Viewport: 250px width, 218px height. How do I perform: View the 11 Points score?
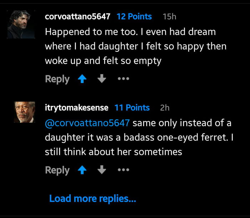click(132, 108)
